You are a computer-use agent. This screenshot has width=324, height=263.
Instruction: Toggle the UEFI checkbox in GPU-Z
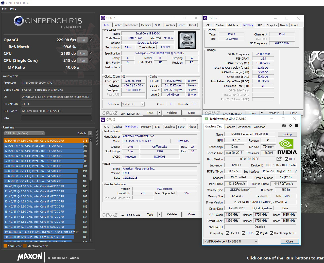coord(286,159)
